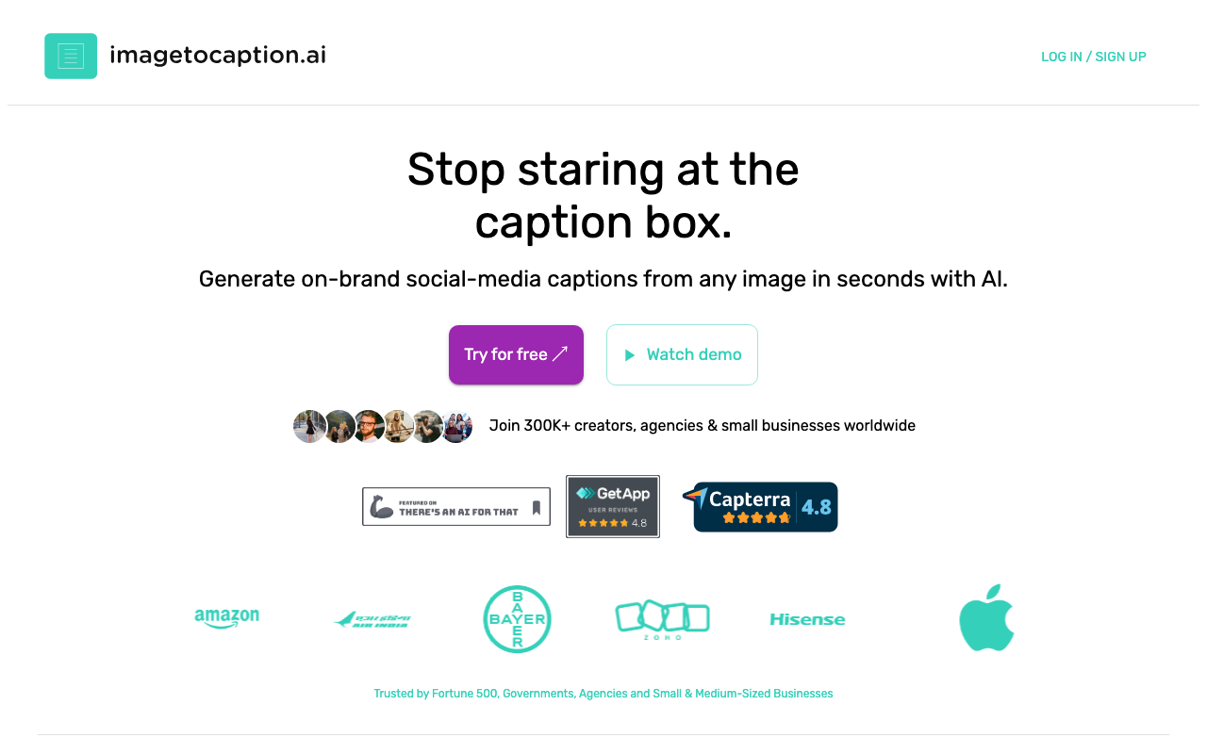Click the Zoho logo

[x=662, y=619]
